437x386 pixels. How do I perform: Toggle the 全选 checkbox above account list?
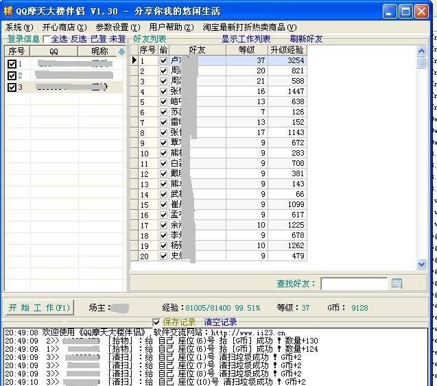click(46, 39)
